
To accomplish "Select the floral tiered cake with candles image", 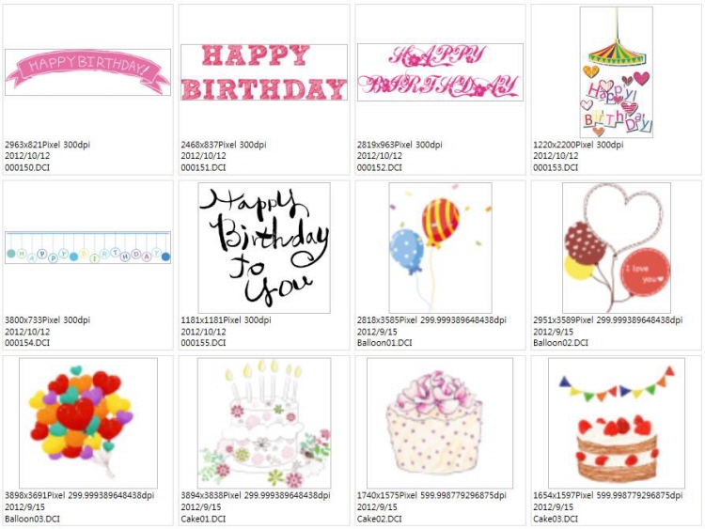I will pyautogui.click(x=264, y=423).
